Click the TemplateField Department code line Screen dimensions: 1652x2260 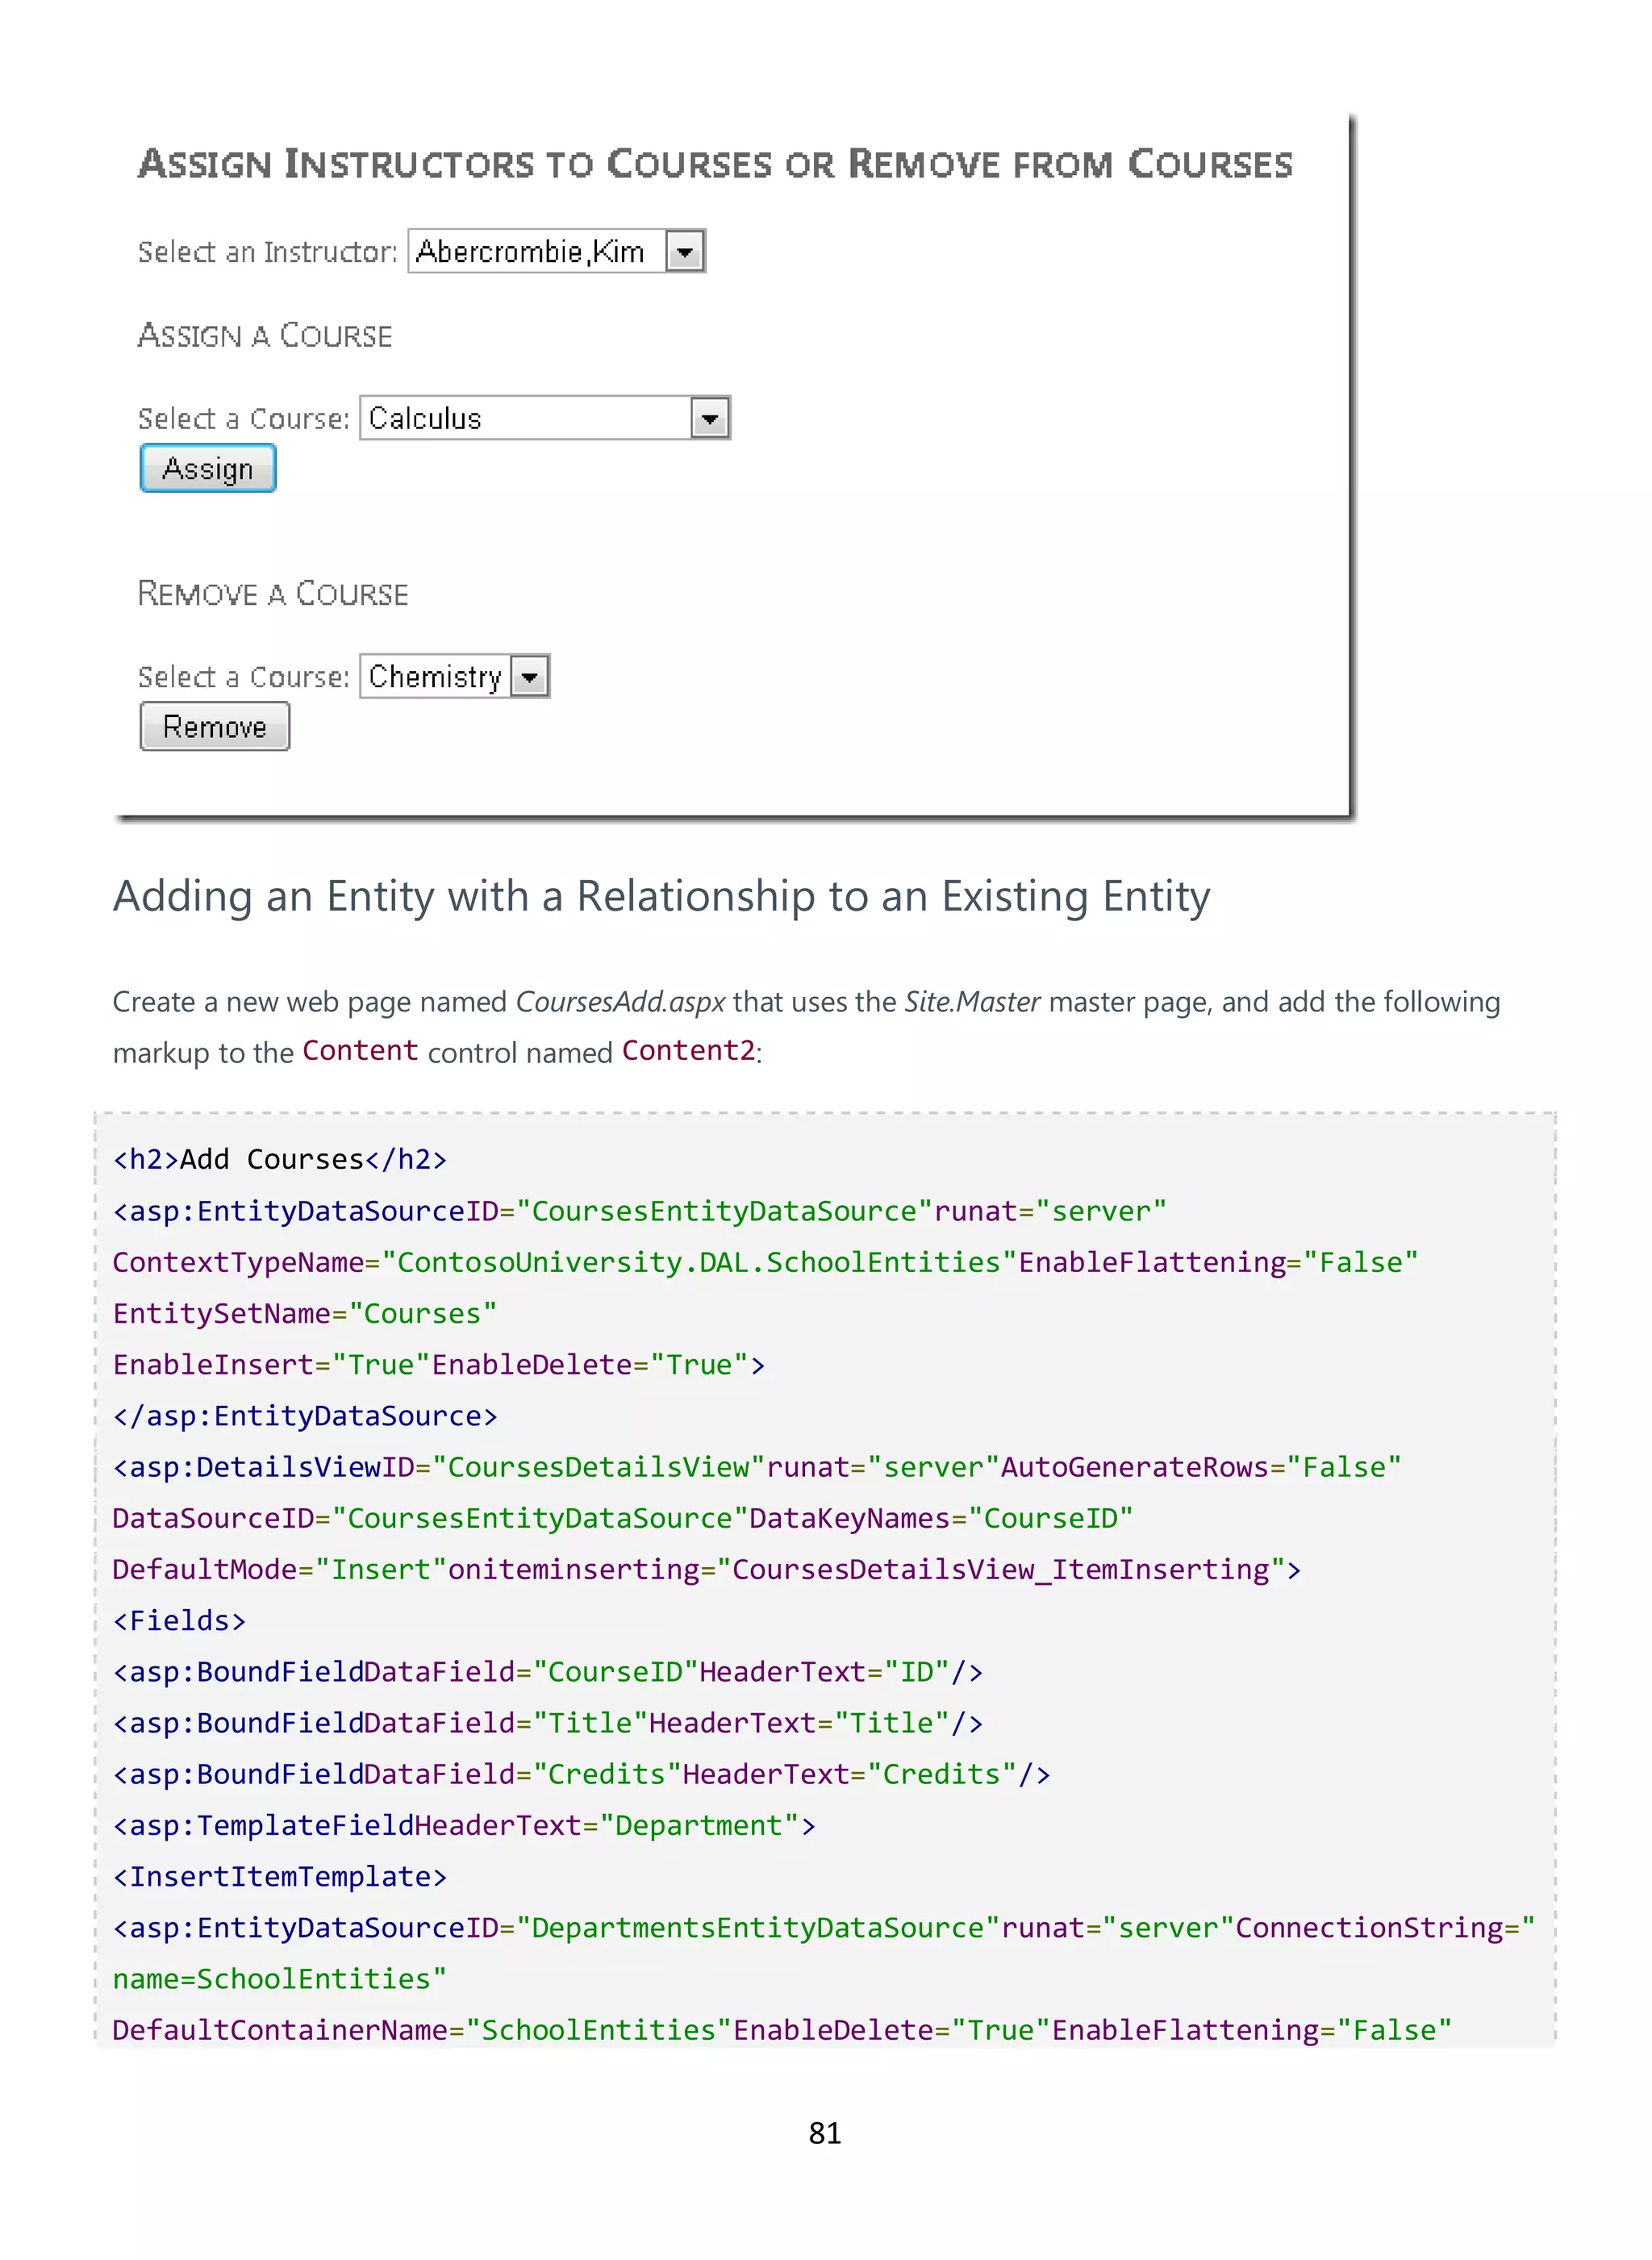[465, 1826]
